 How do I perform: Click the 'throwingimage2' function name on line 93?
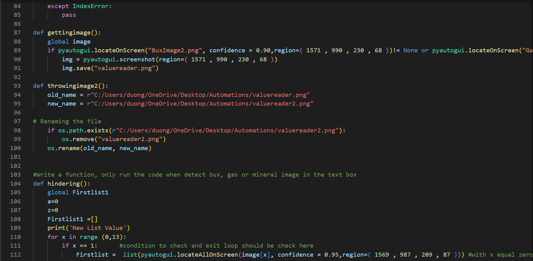(x=73, y=86)
